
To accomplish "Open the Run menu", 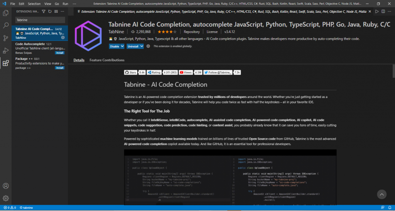I will point(65,4).
